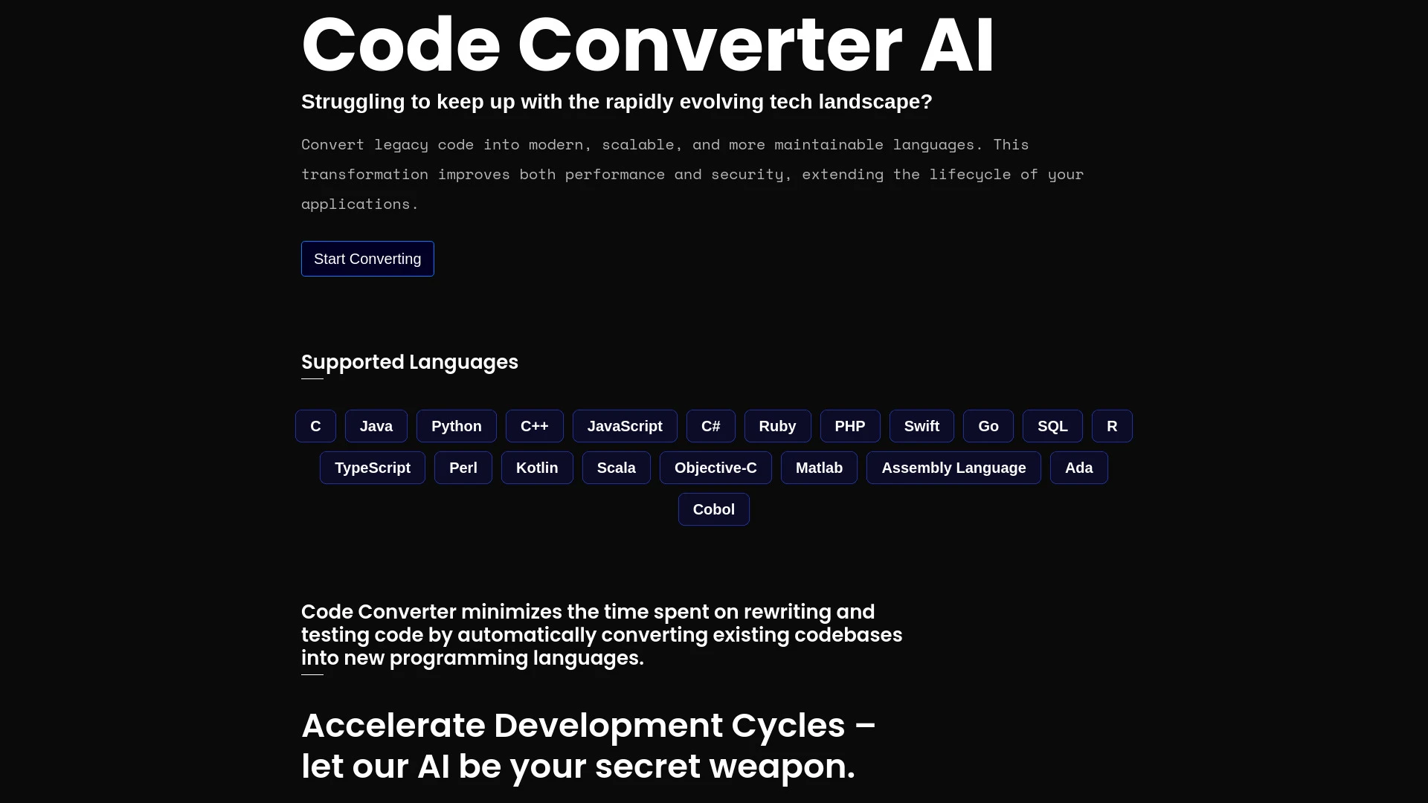Select the Kotlin language badge
Screen dimensions: 1428x803
click(536, 468)
